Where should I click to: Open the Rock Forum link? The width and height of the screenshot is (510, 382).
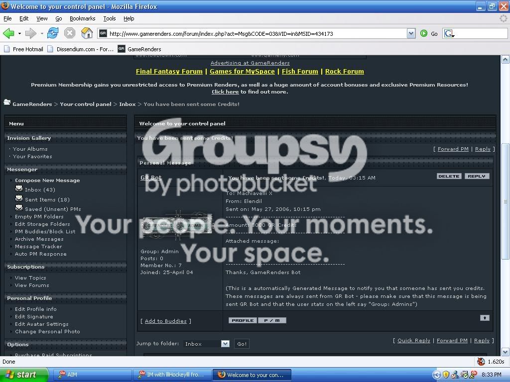pyautogui.click(x=345, y=72)
